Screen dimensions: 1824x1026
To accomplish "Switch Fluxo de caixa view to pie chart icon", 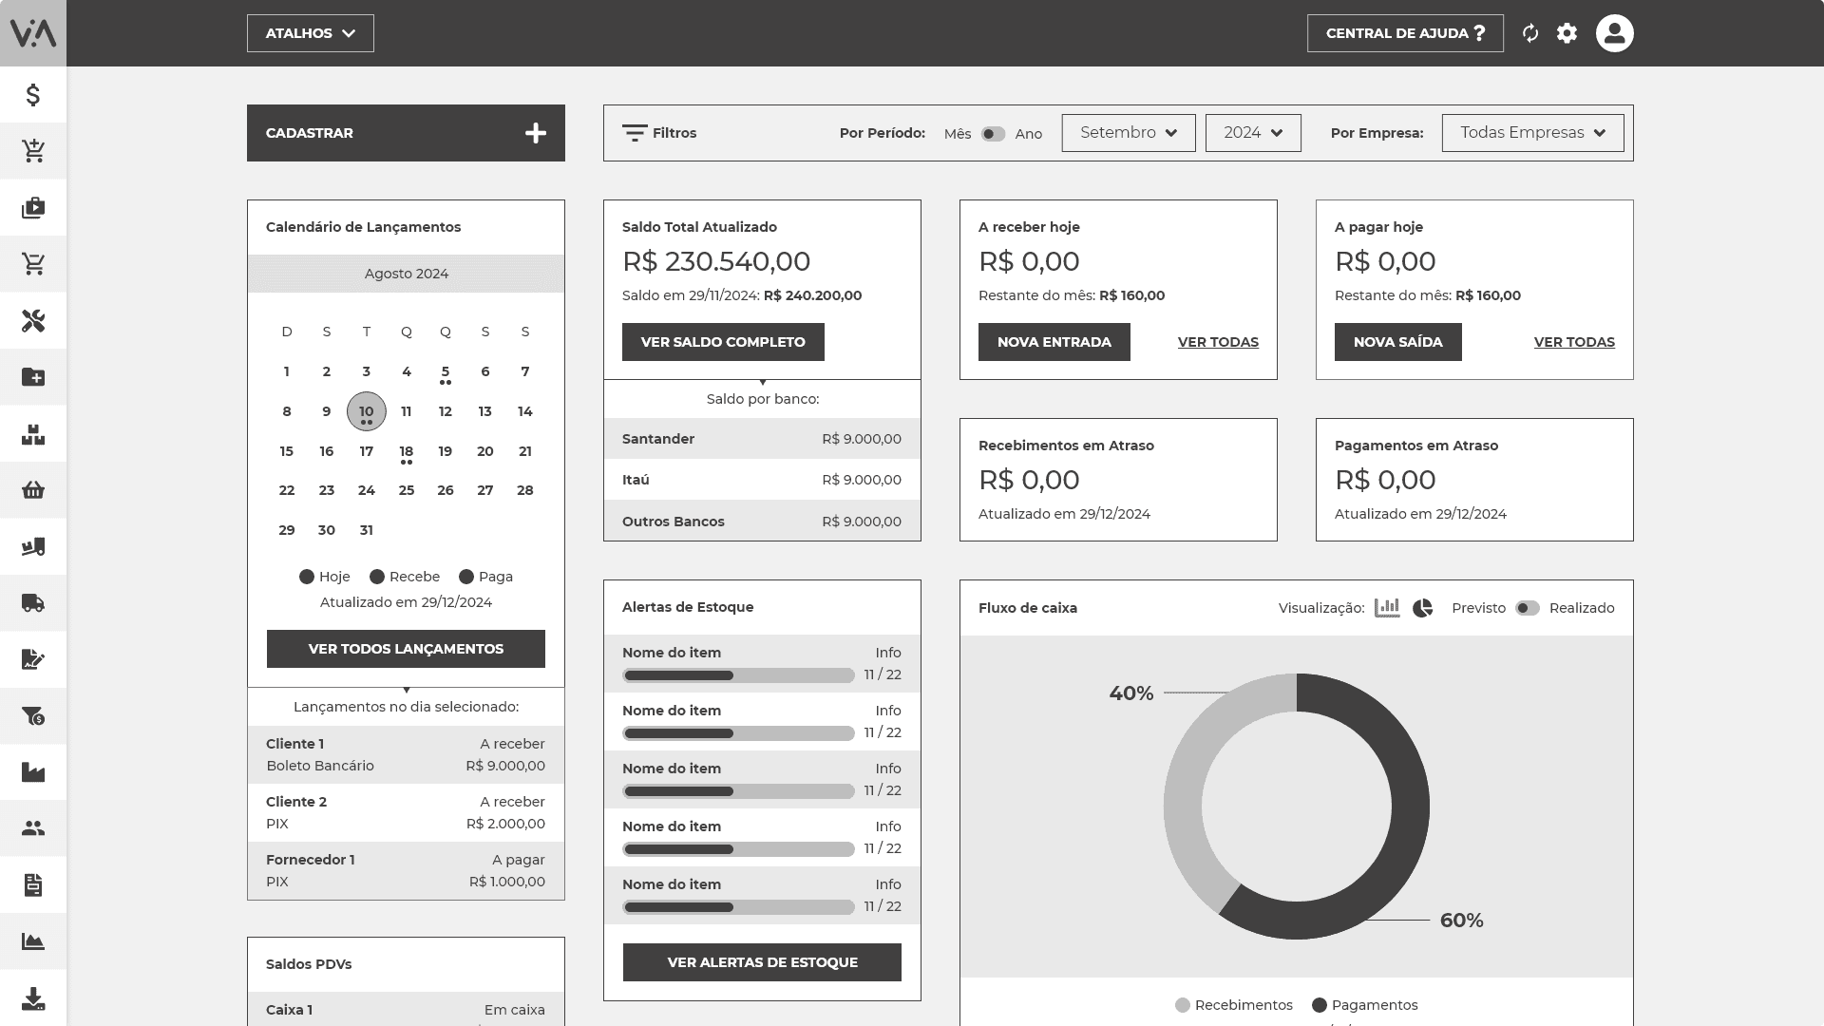I will coord(1422,608).
